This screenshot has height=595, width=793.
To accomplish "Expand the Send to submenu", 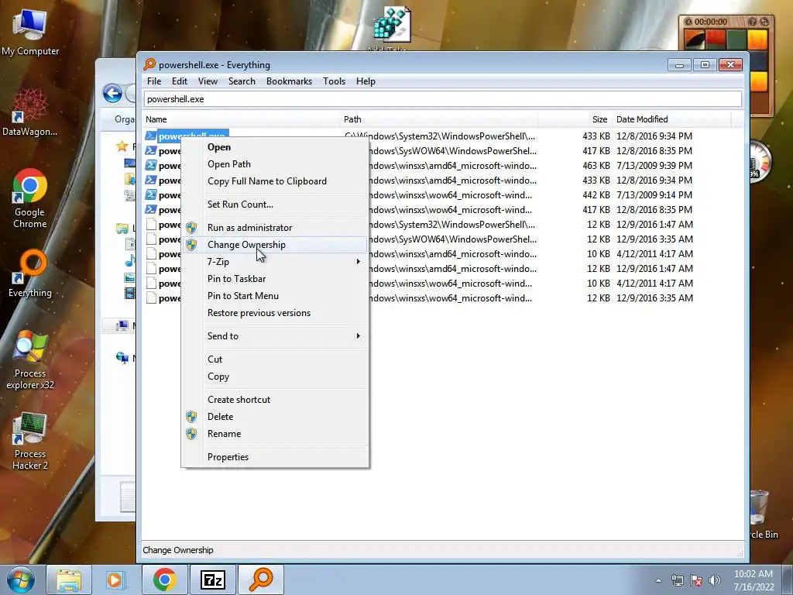I will [275, 336].
